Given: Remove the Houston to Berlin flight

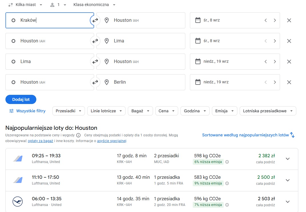Looking at the screenshot, I should tap(289, 82).
